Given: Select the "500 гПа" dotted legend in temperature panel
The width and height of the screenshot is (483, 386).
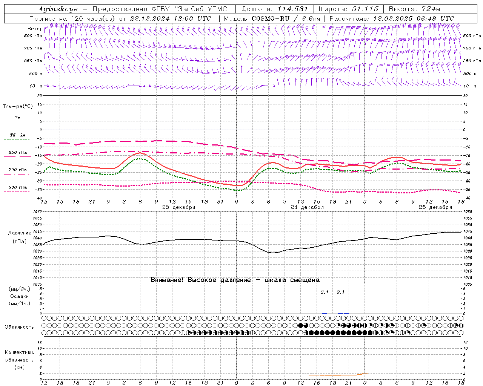Looking at the screenshot, I should click(x=17, y=189).
